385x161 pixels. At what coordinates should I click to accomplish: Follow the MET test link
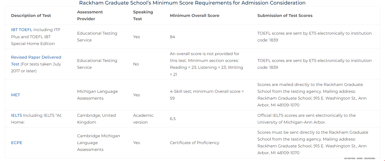pos(15,95)
